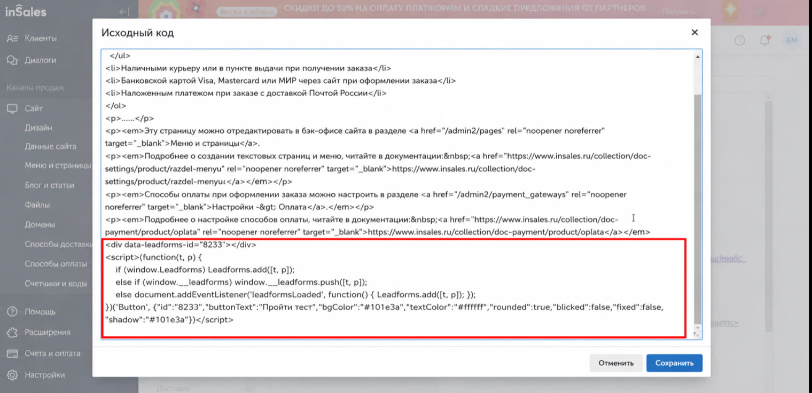Click the Отменить button
Screen dimensions: 812x393
pos(616,363)
